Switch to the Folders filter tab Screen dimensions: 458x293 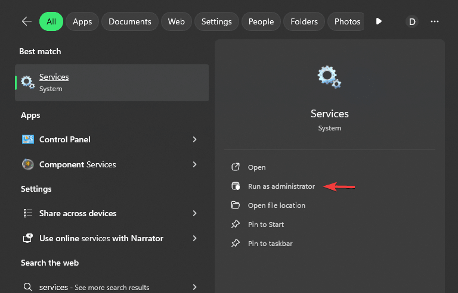pos(304,21)
